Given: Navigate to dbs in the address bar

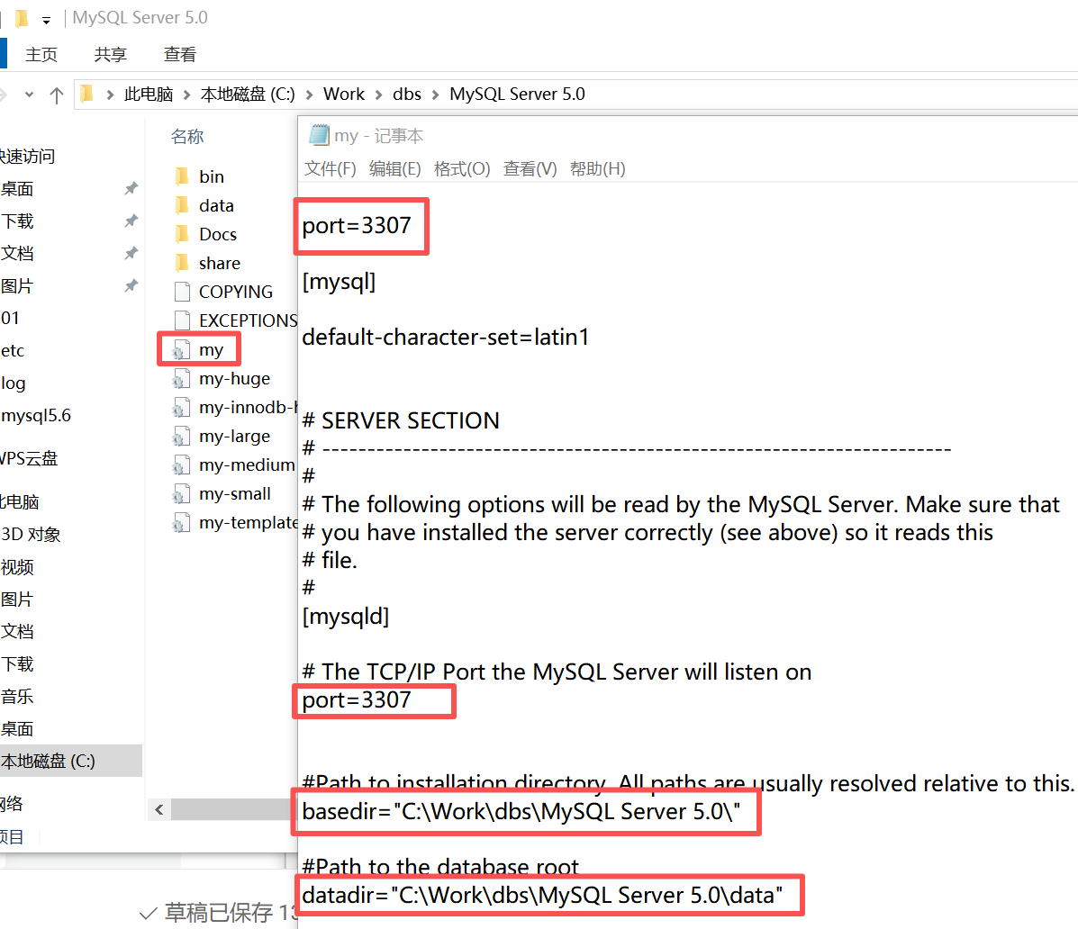Looking at the screenshot, I should tap(407, 95).
